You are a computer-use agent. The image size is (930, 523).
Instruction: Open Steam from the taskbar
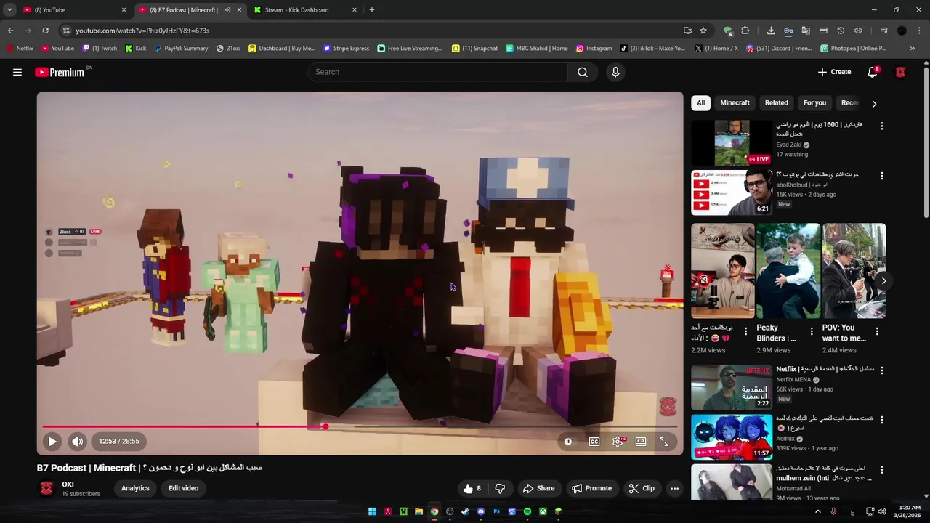coord(465,511)
